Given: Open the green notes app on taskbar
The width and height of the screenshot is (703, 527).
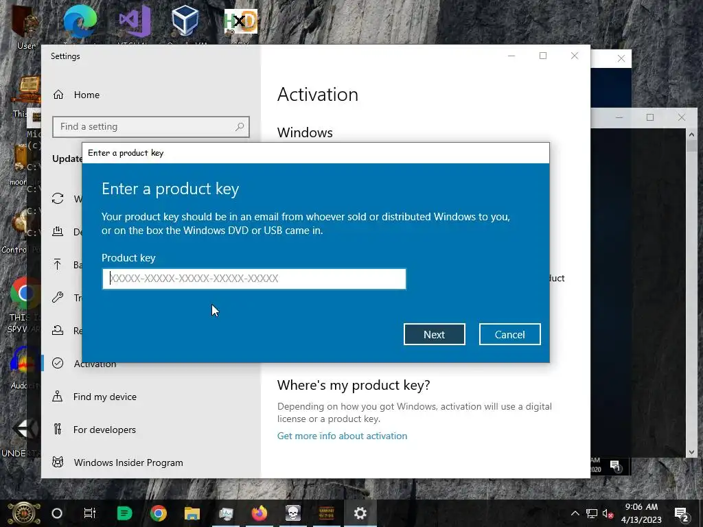Looking at the screenshot, I should pos(124,513).
